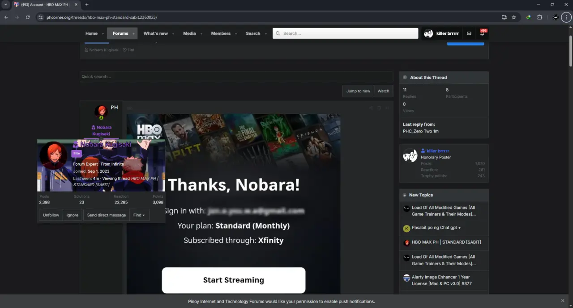
Task: Click the Watch button
Action: coord(383,91)
